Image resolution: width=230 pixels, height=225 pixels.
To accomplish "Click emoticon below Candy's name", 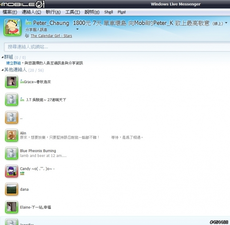I will tap(22, 173).
